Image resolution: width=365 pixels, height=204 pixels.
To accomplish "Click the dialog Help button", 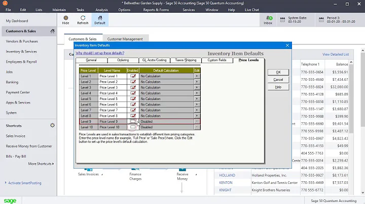I will point(278,87).
